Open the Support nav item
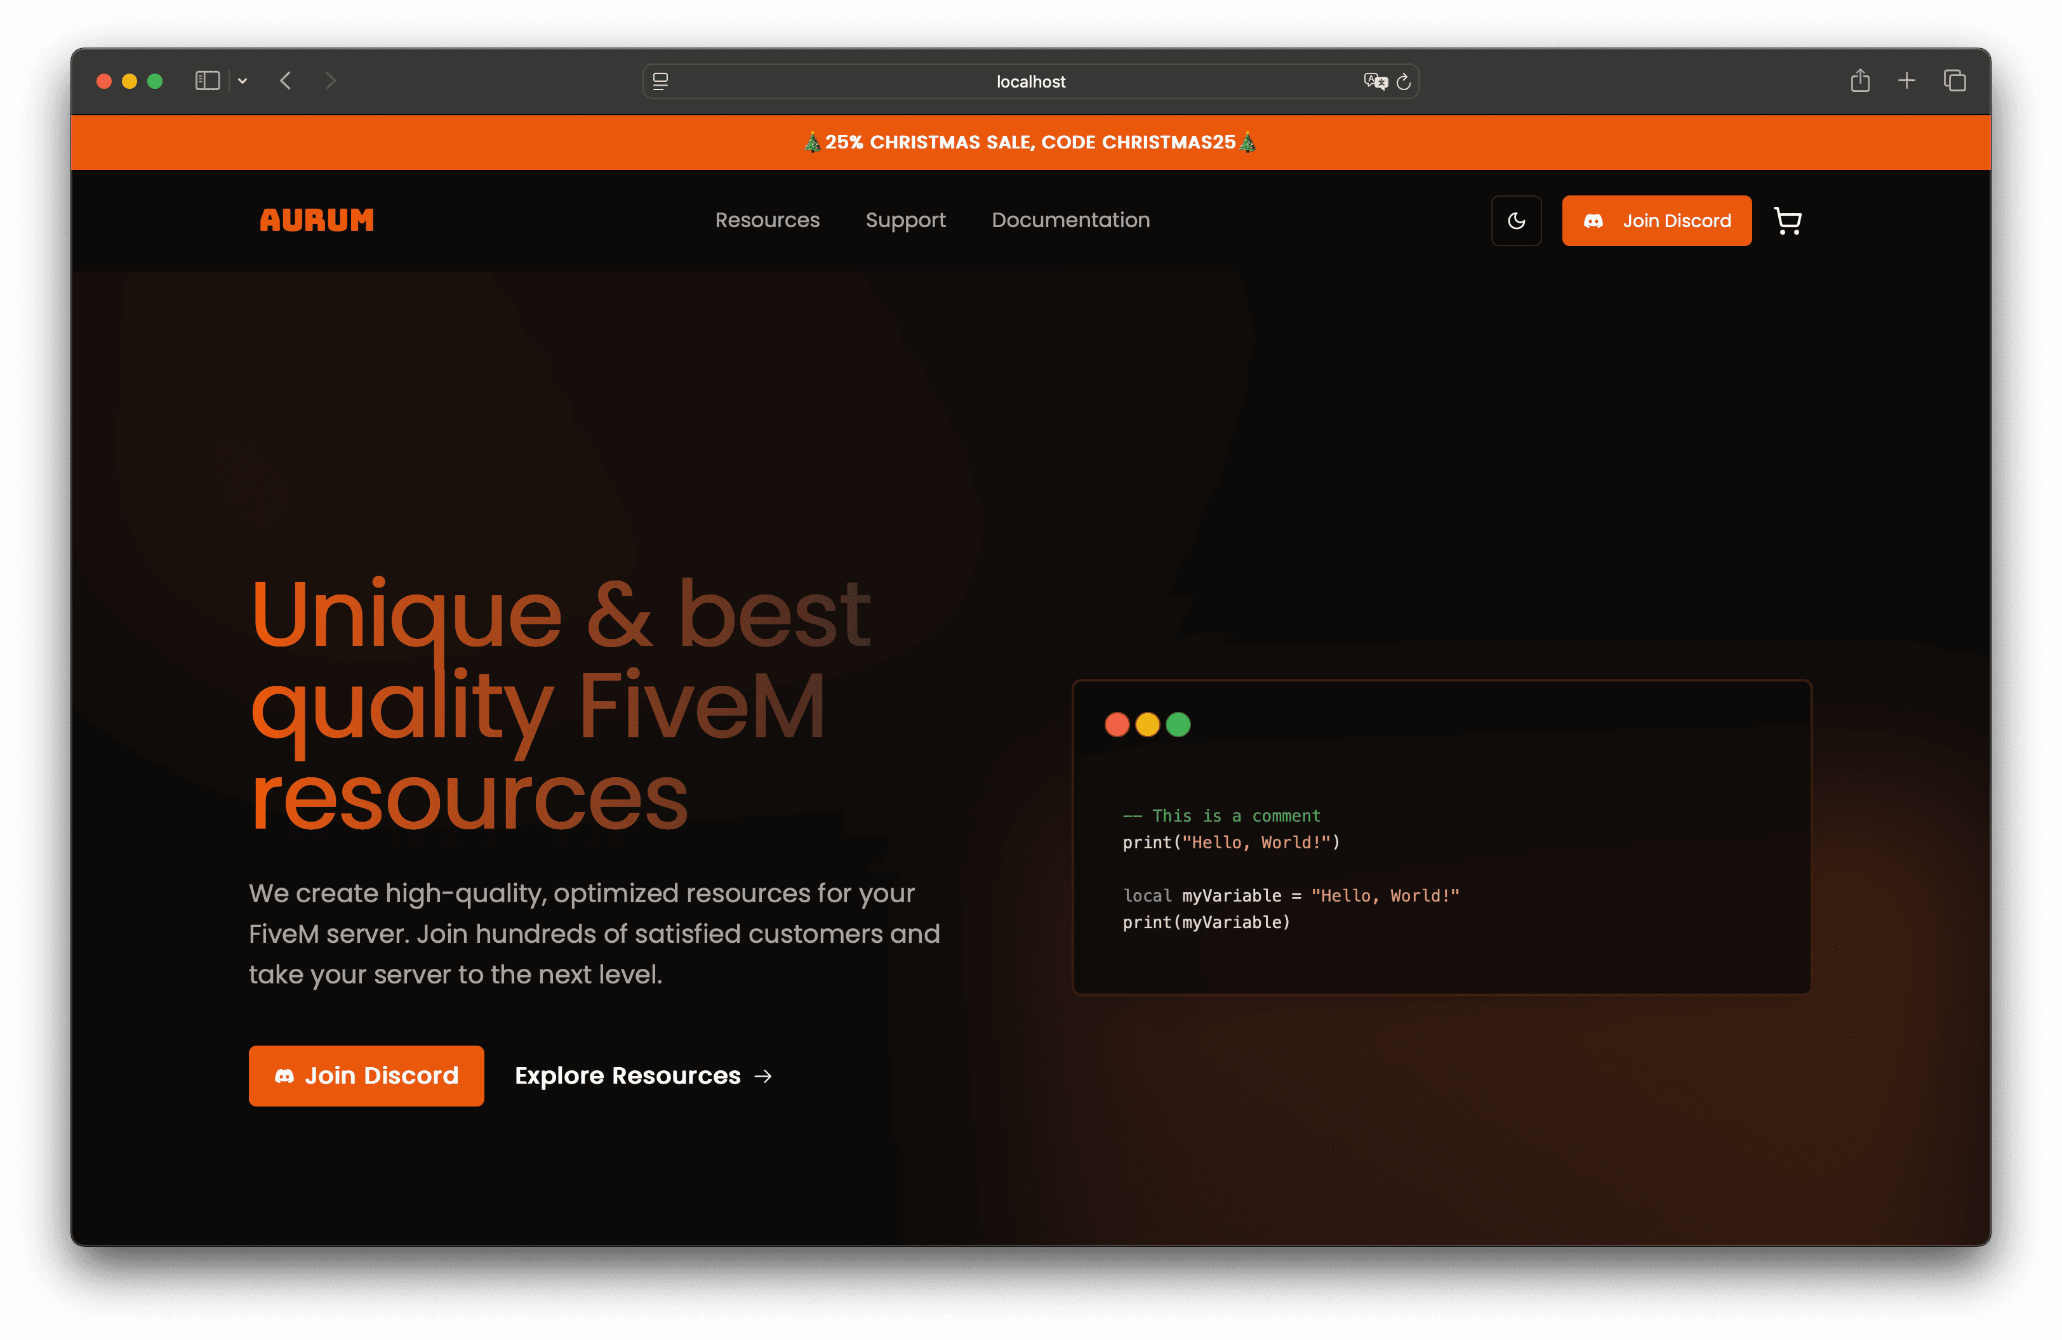This screenshot has height=1340, width=2062. coord(905,220)
